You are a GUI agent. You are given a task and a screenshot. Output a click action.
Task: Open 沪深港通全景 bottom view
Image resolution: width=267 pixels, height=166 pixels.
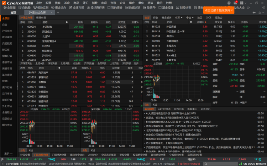click(59, 155)
